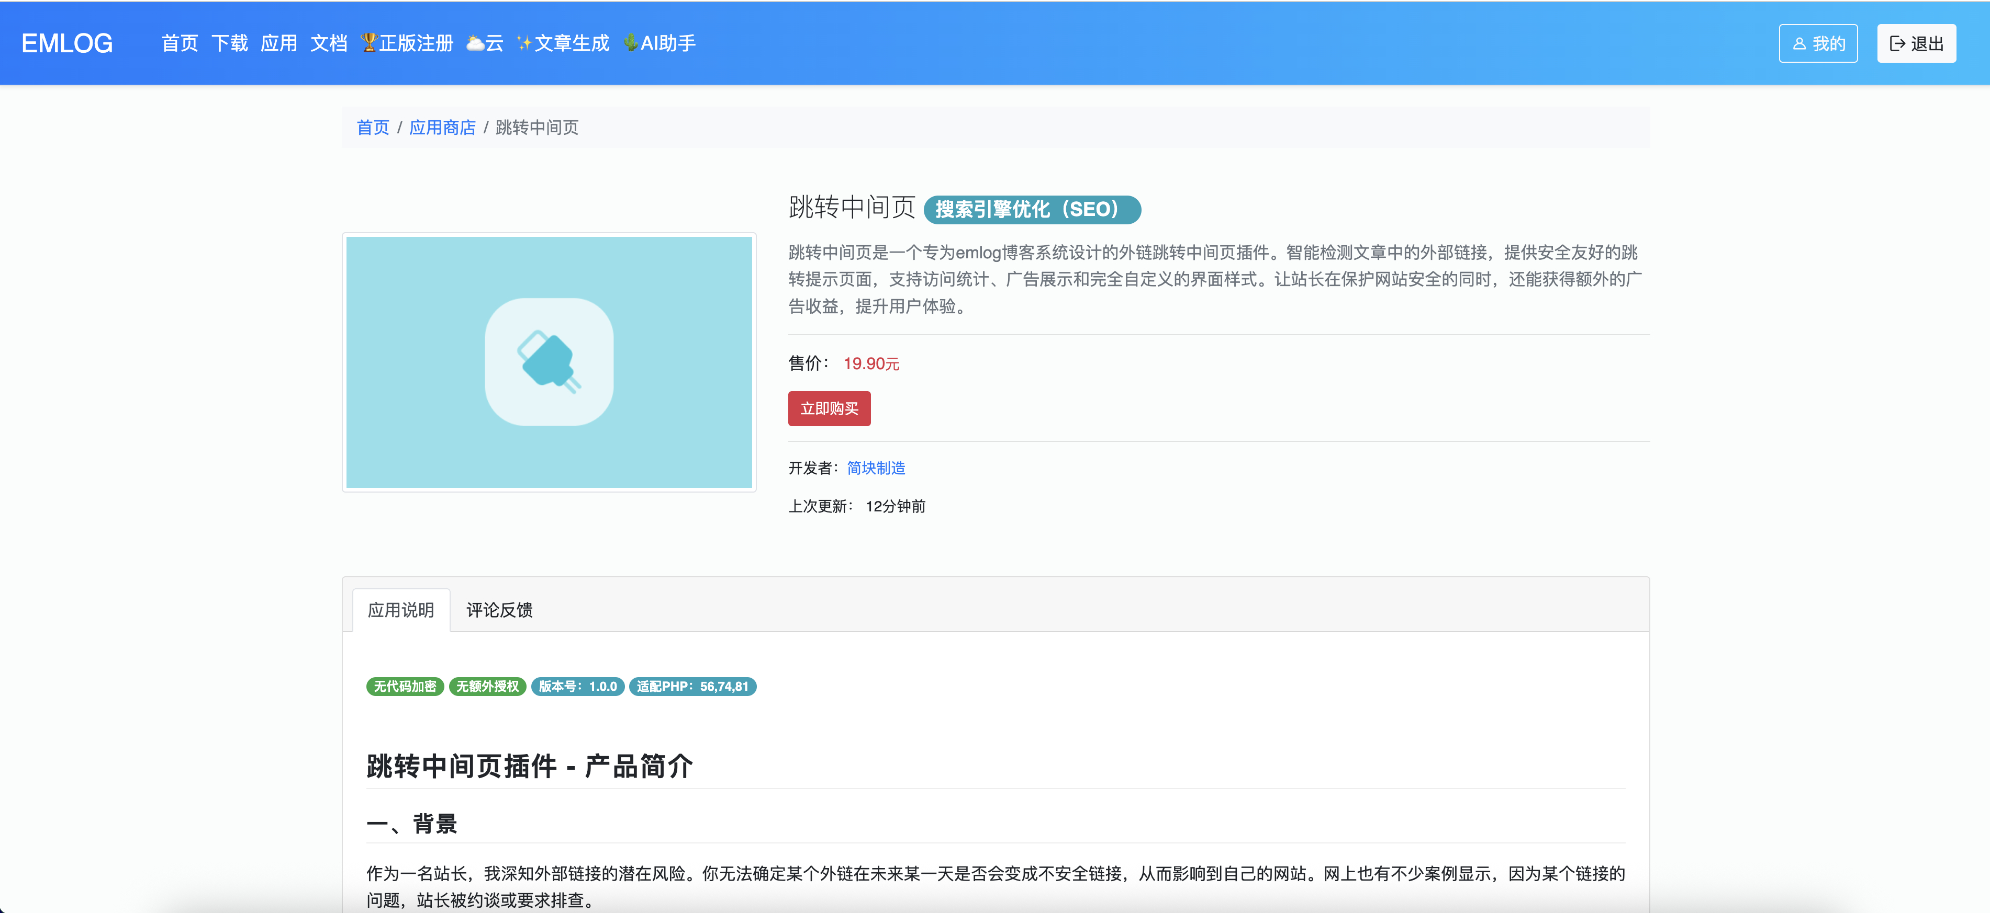Screen dimensions: 1990x913
Task: Switch to the 评论反馈 tab
Action: click(x=499, y=610)
